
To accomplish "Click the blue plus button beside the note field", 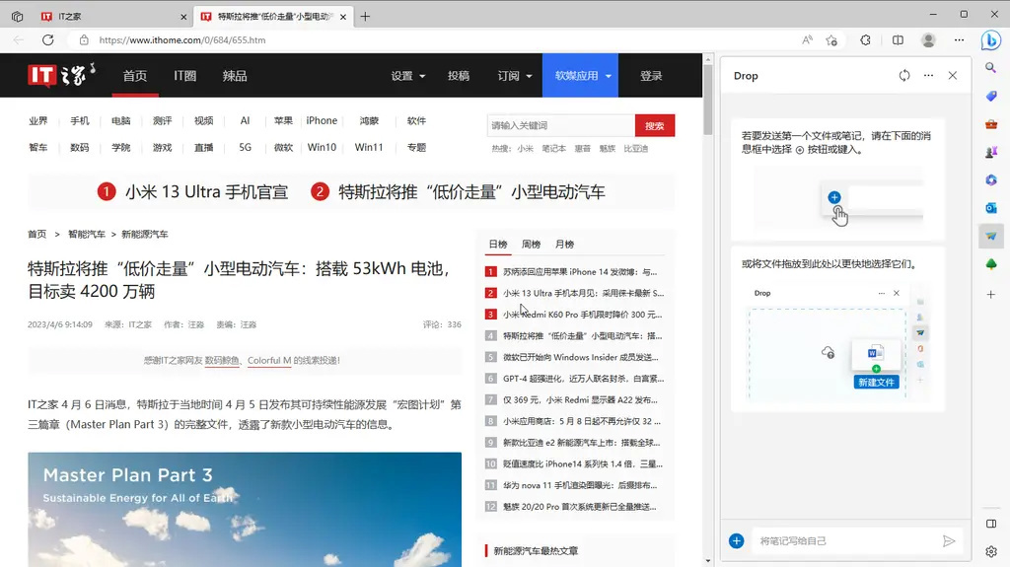I will [736, 540].
